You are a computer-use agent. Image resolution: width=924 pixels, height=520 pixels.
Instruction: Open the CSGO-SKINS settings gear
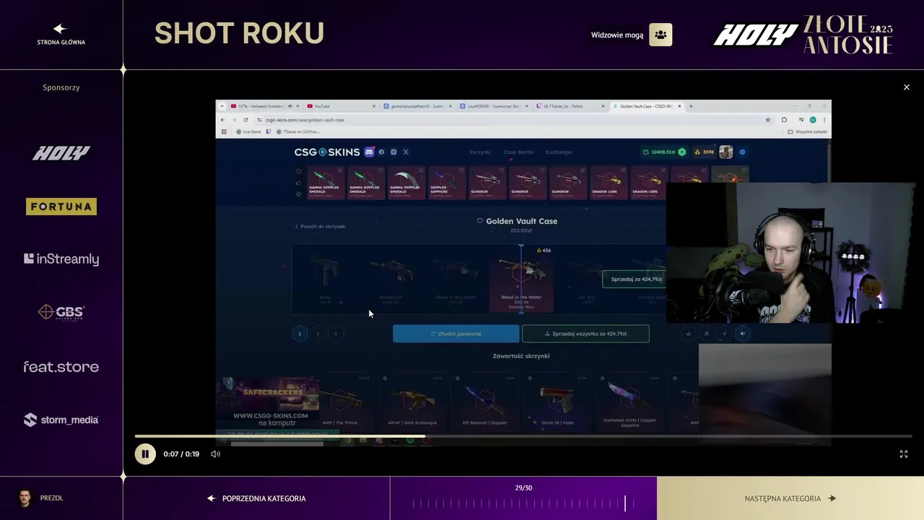(x=742, y=152)
